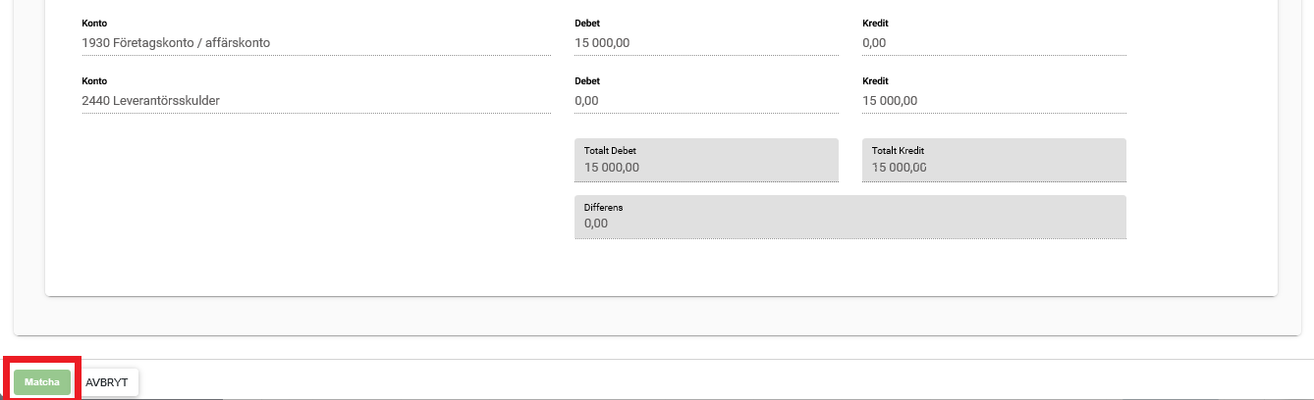This screenshot has height=400, width=1314.
Task: Click the Debet label in the second row
Action: (587, 81)
